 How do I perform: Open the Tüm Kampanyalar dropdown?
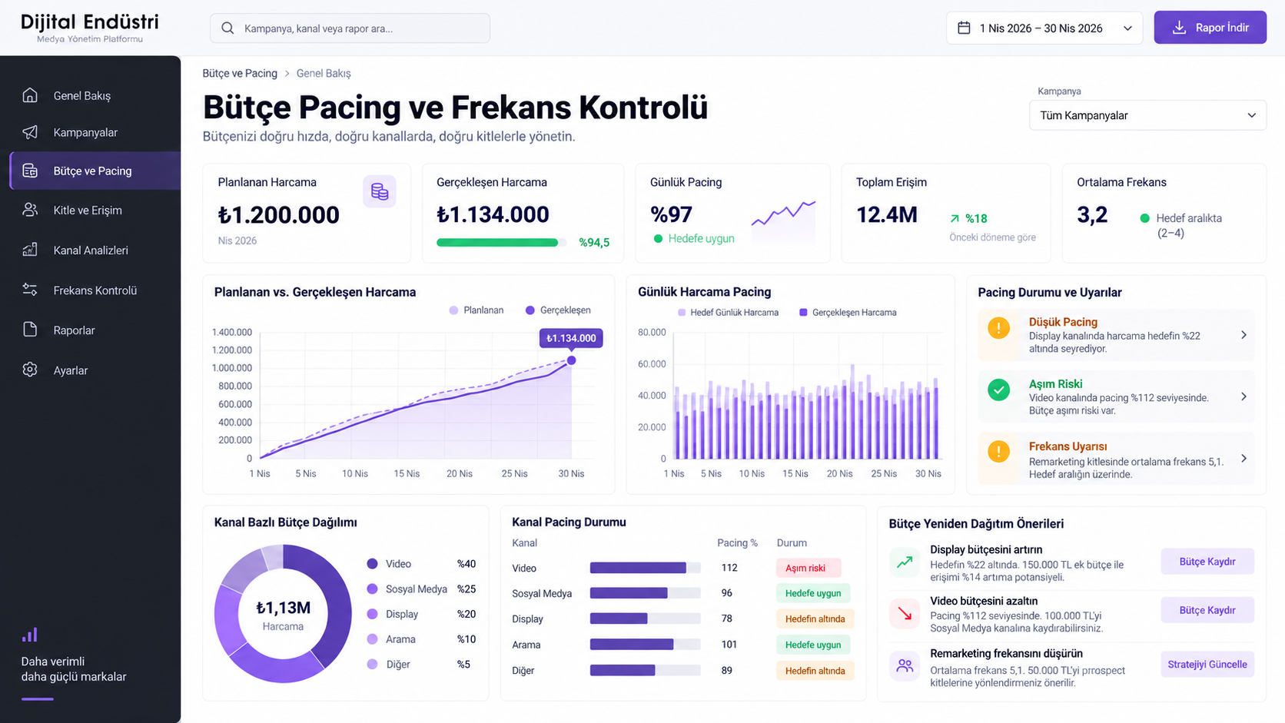1147,115
